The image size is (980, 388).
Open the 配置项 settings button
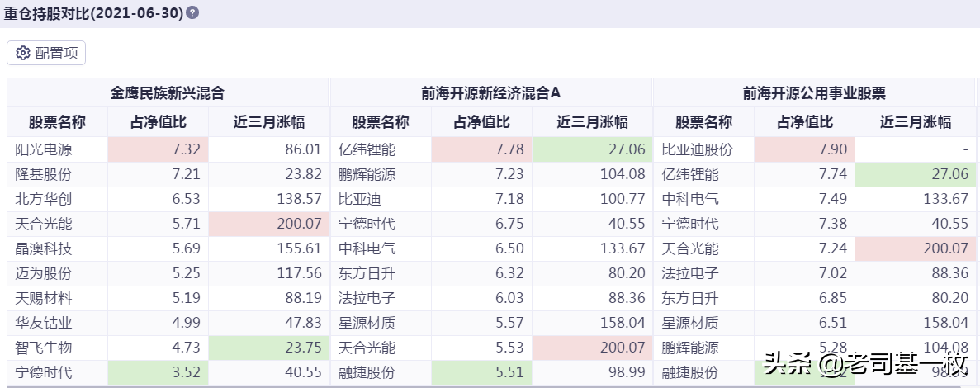coord(46,53)
